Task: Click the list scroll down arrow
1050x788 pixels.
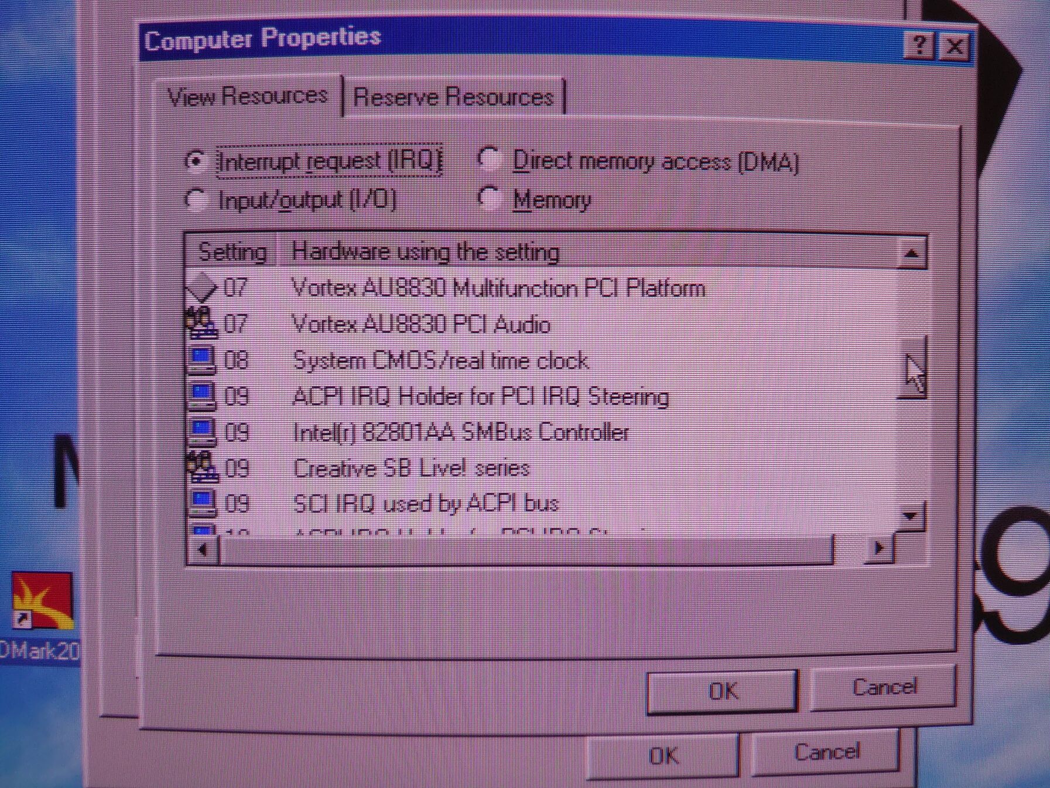Action: tap(910, 516)
